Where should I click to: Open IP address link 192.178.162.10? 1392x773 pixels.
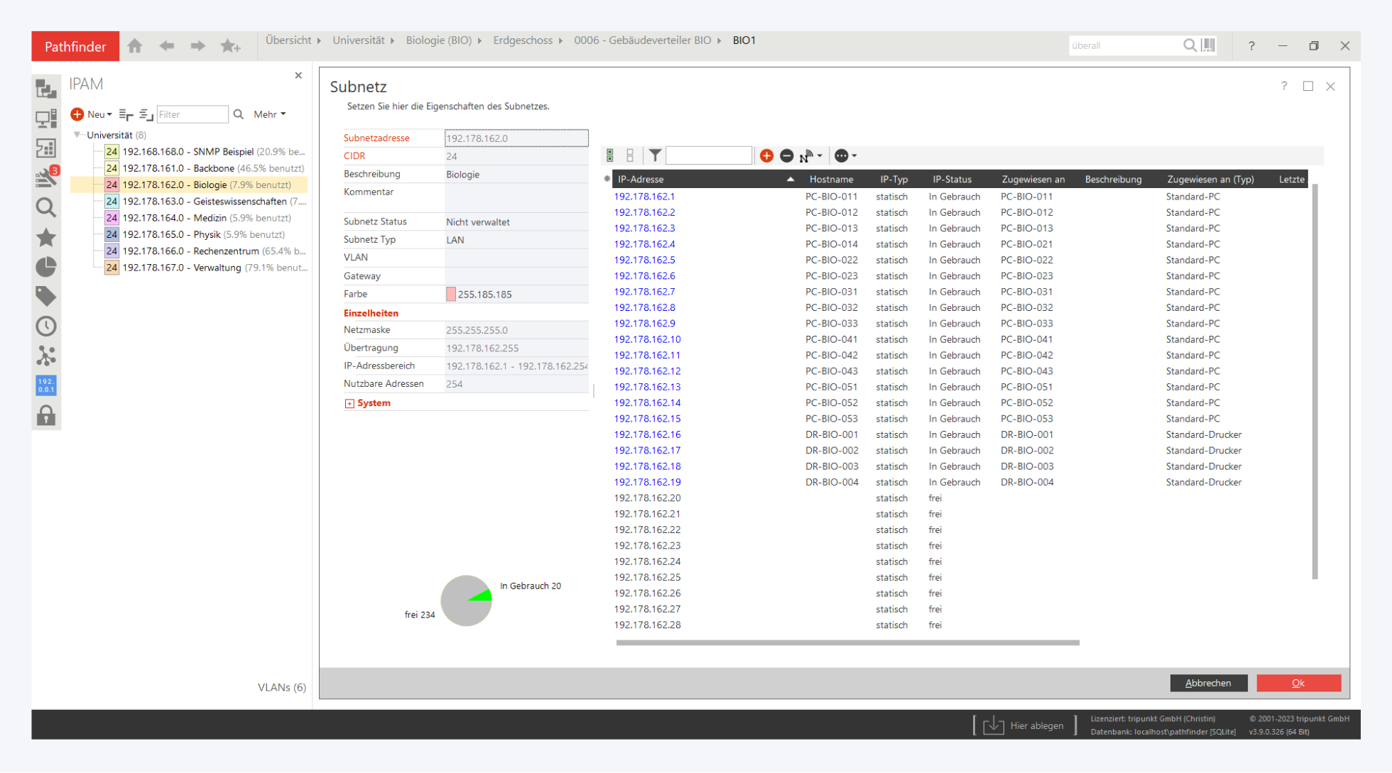(647, 339)
